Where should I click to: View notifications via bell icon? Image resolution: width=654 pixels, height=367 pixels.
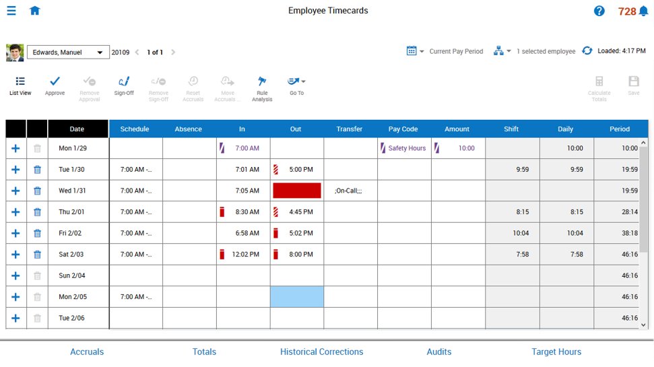click(644, 11)
